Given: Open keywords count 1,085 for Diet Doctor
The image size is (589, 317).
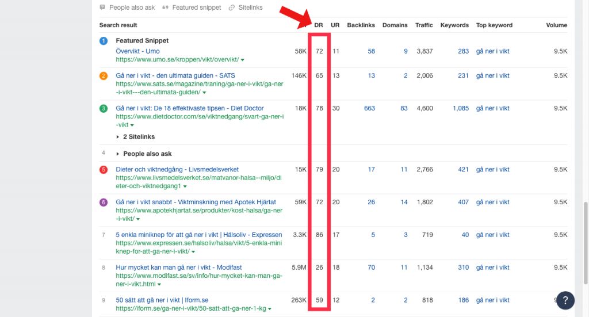Looking at the screenshot, I should click(461, 108).
